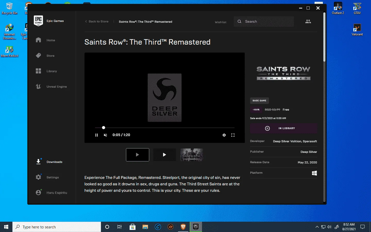
Task: Open Haru Espiritu account profile
Action: pos(57,193)
